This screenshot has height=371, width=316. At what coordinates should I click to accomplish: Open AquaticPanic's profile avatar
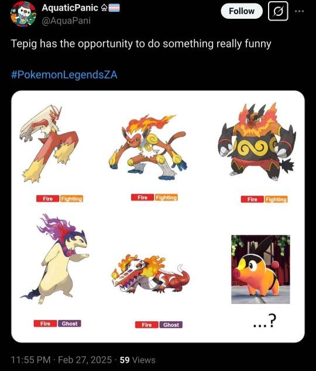[23, 13]
